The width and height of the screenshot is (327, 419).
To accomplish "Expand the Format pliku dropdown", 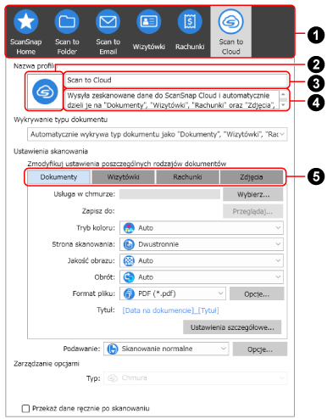I will coord(173,293).
